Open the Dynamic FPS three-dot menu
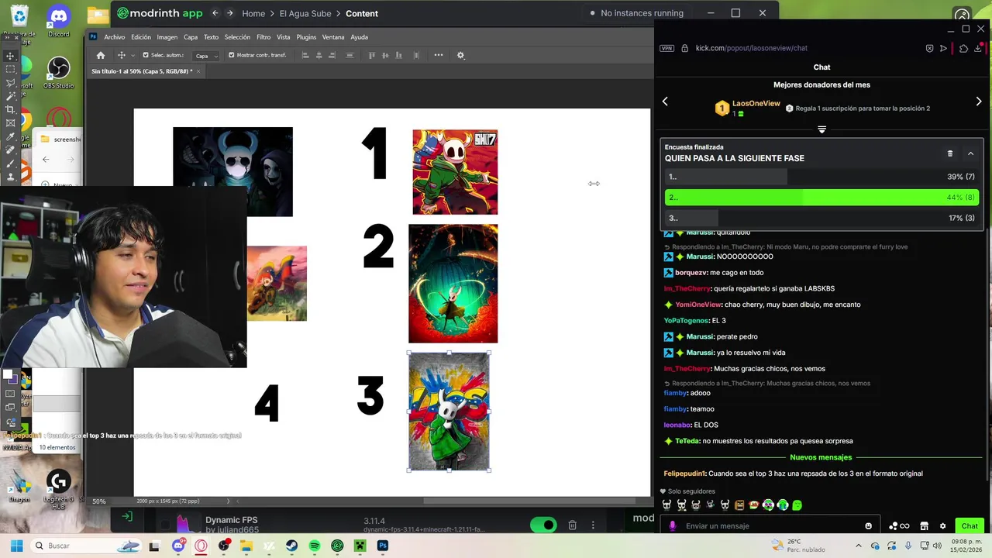The height and width of the screenshot is (558, 992). 593,525
